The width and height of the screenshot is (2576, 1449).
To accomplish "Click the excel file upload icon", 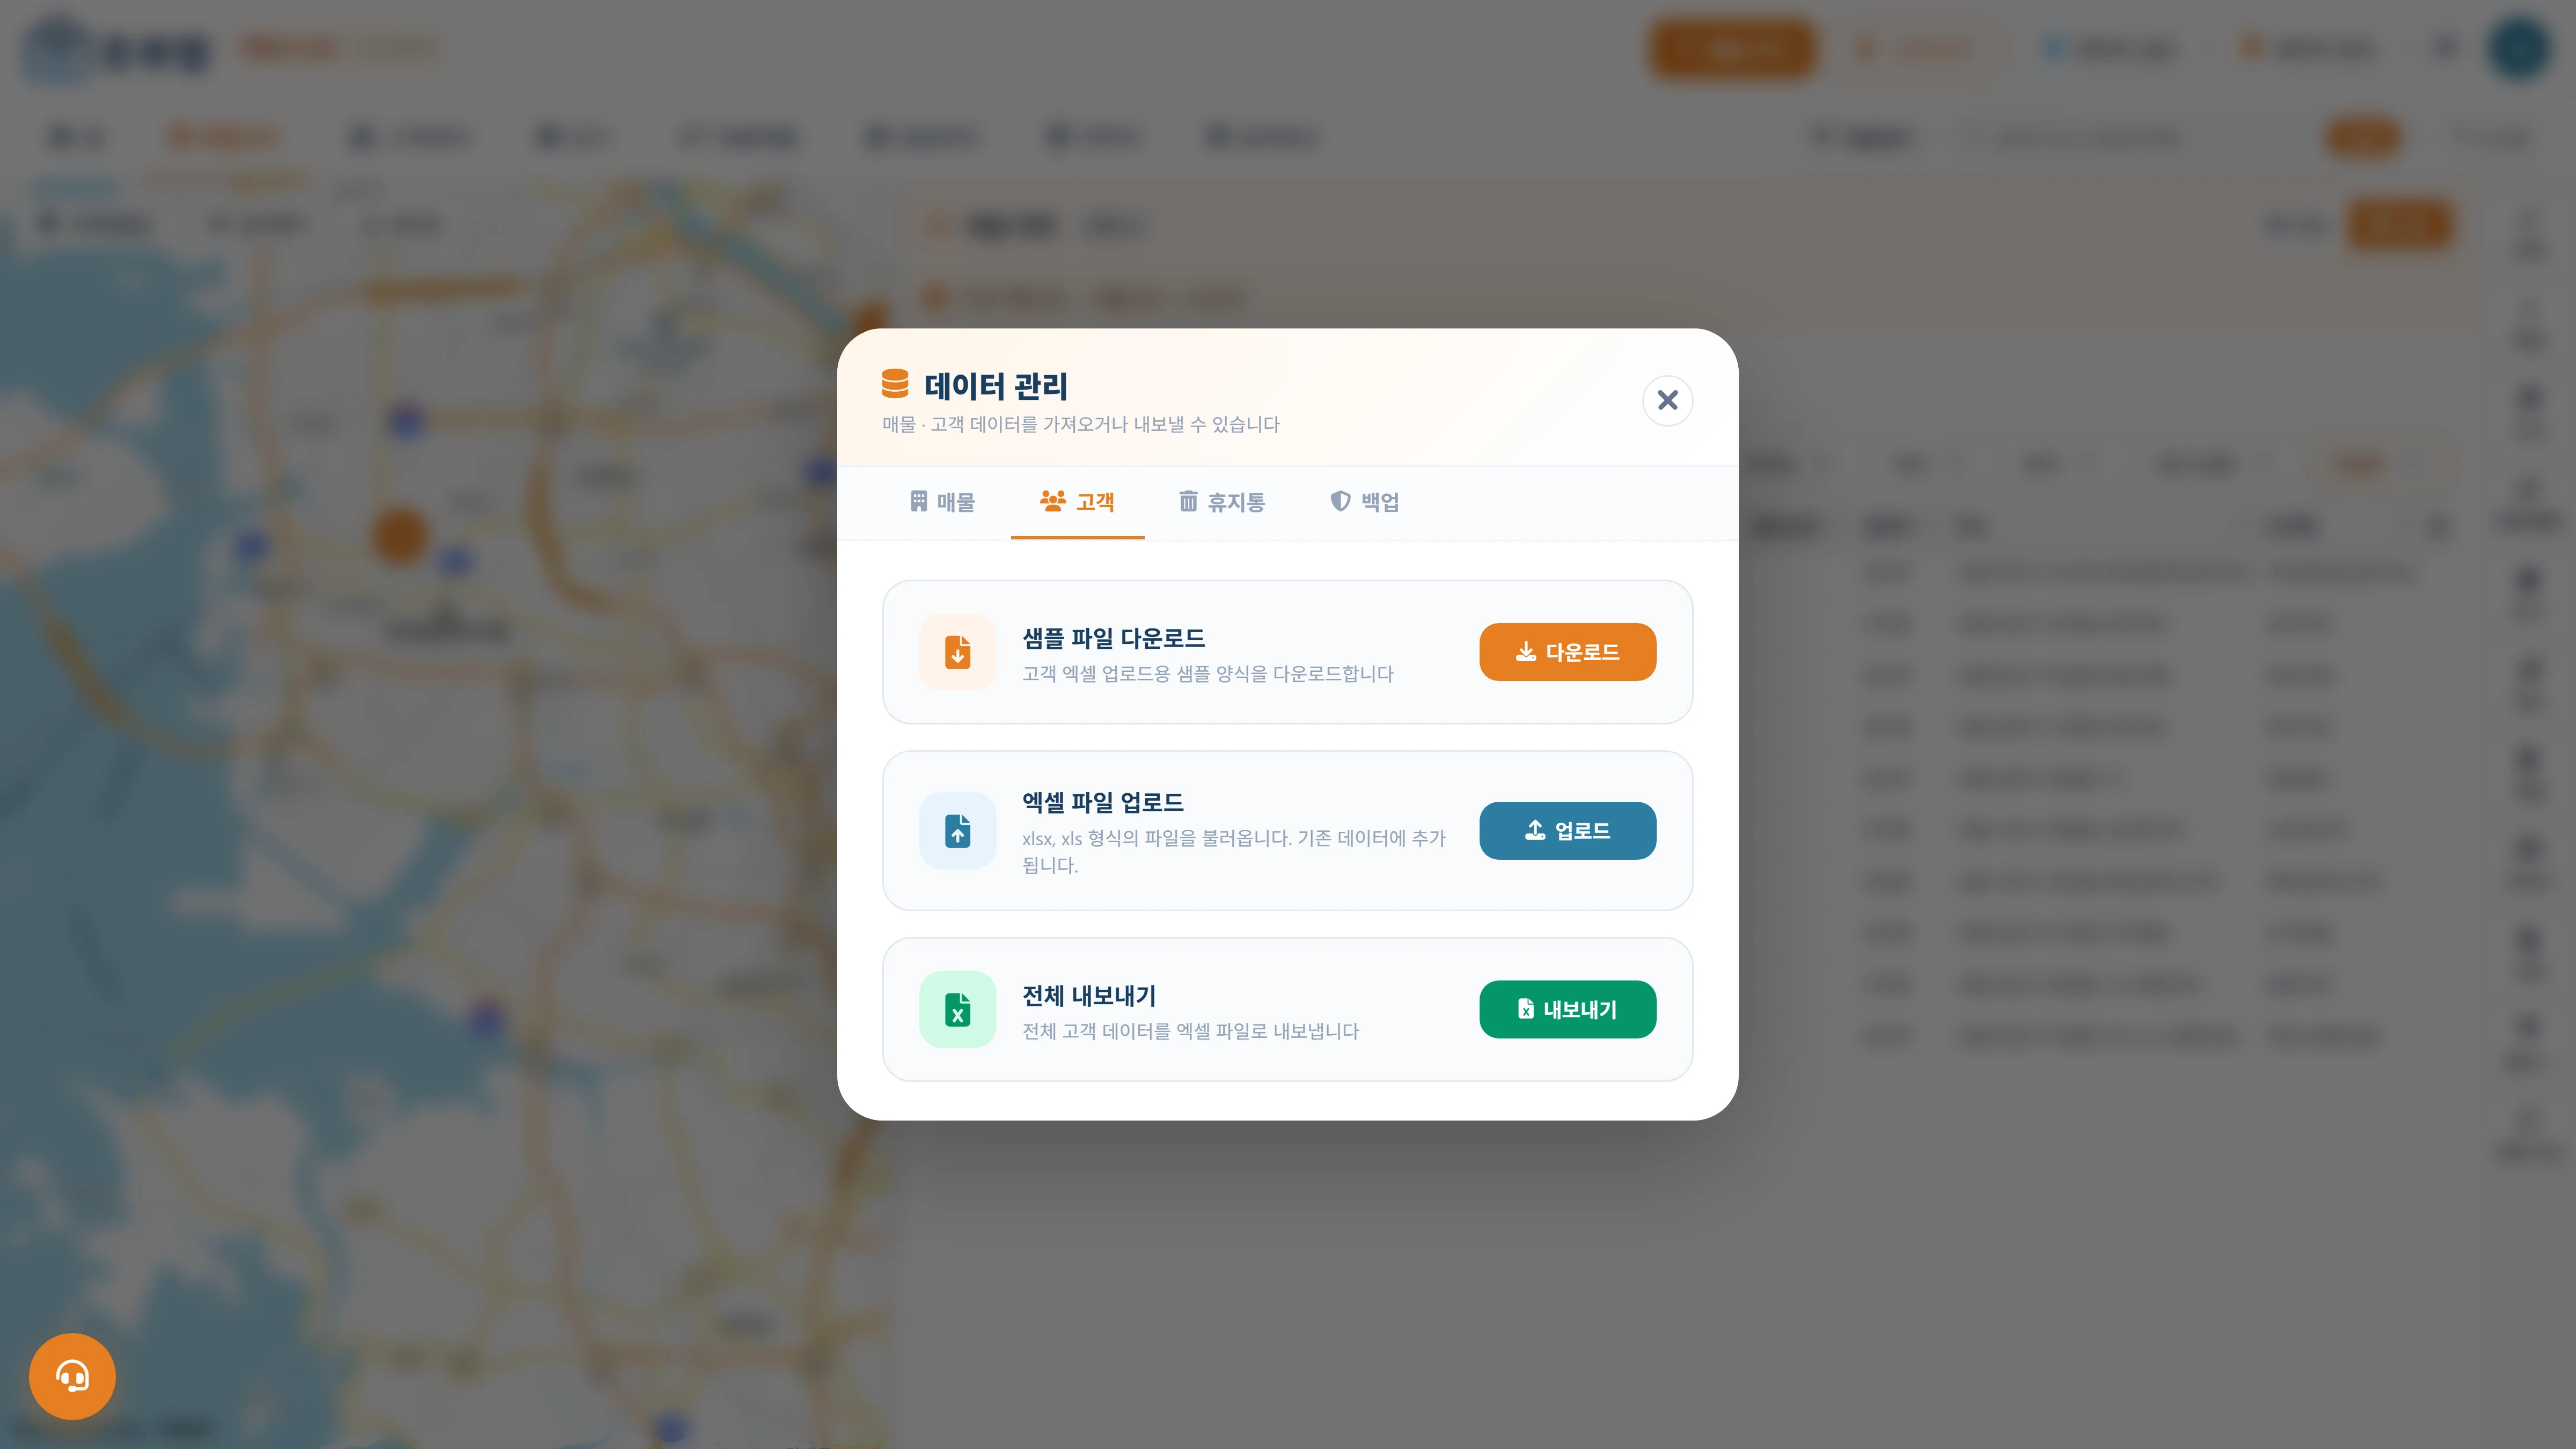I will (957, 831).
